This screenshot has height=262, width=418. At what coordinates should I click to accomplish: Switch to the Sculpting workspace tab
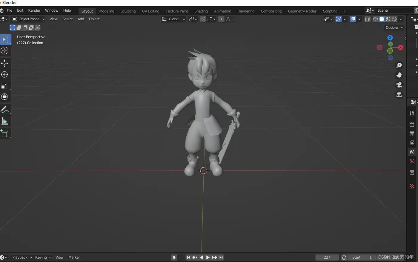pos(128,11)
